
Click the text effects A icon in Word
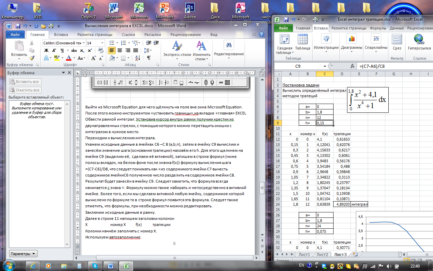click(x=46, y=58)
